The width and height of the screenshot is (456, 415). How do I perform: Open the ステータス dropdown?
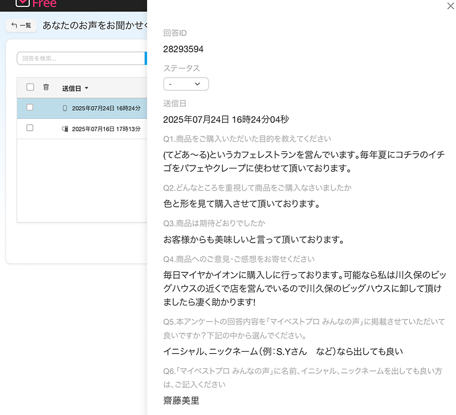pos(186,84)
